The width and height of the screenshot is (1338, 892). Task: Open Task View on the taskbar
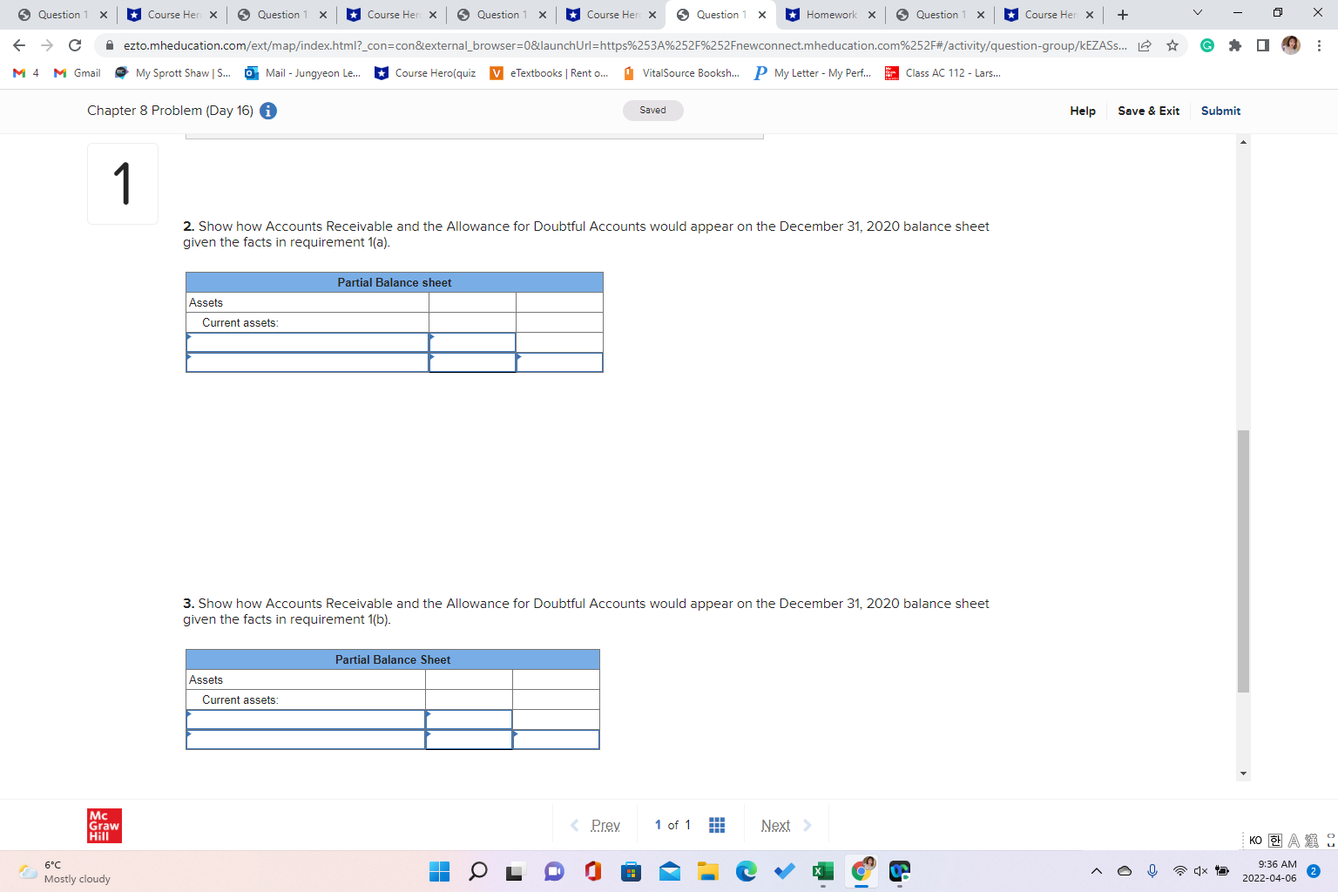[x=517, y=871]
